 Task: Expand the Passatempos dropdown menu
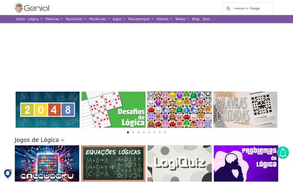[x=140, y=19]
